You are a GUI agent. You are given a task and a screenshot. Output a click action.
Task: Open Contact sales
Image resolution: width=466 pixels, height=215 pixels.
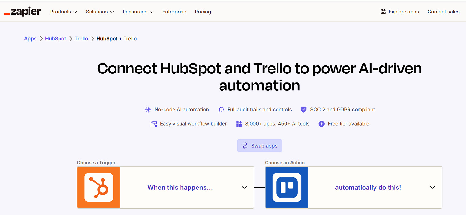[444, 12]
